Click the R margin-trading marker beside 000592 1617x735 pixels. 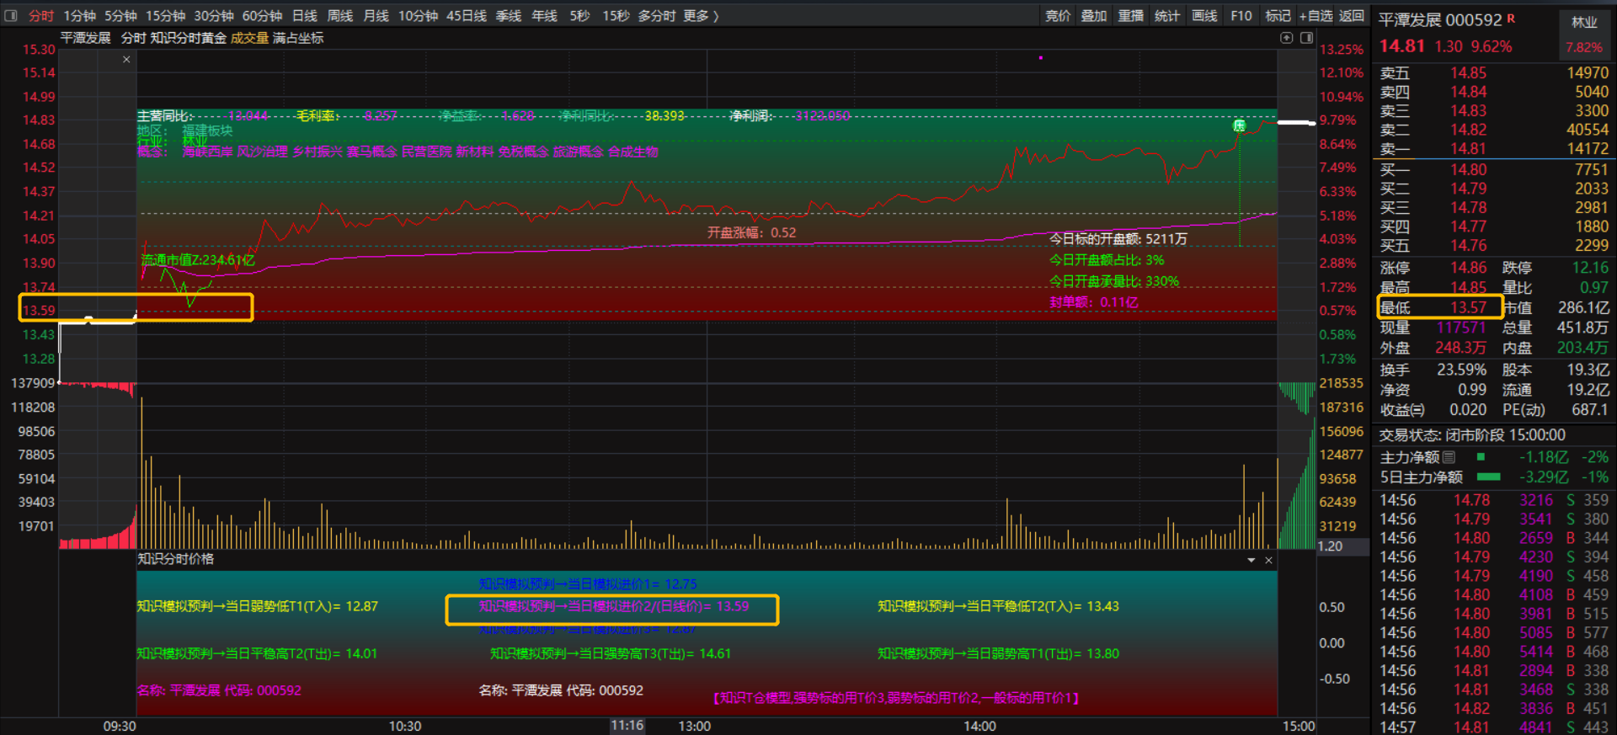coord(1511,18)
